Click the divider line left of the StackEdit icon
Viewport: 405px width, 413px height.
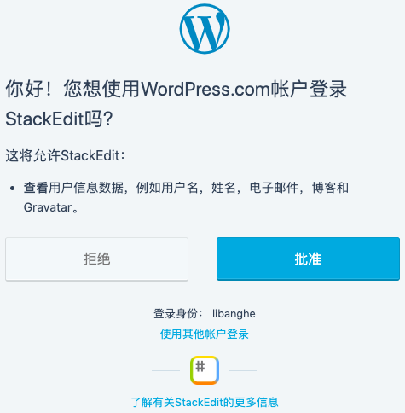[x=166, y=370]
